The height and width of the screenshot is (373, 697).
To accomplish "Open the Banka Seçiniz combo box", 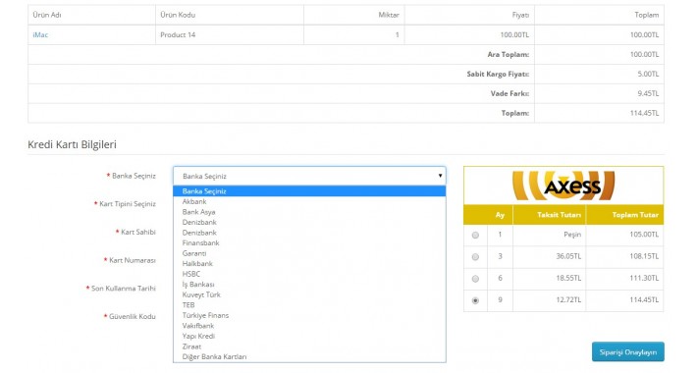I will pos(309,176).
